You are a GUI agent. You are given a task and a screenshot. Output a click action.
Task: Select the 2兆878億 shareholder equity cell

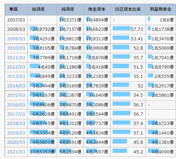[x=97, y=58]
